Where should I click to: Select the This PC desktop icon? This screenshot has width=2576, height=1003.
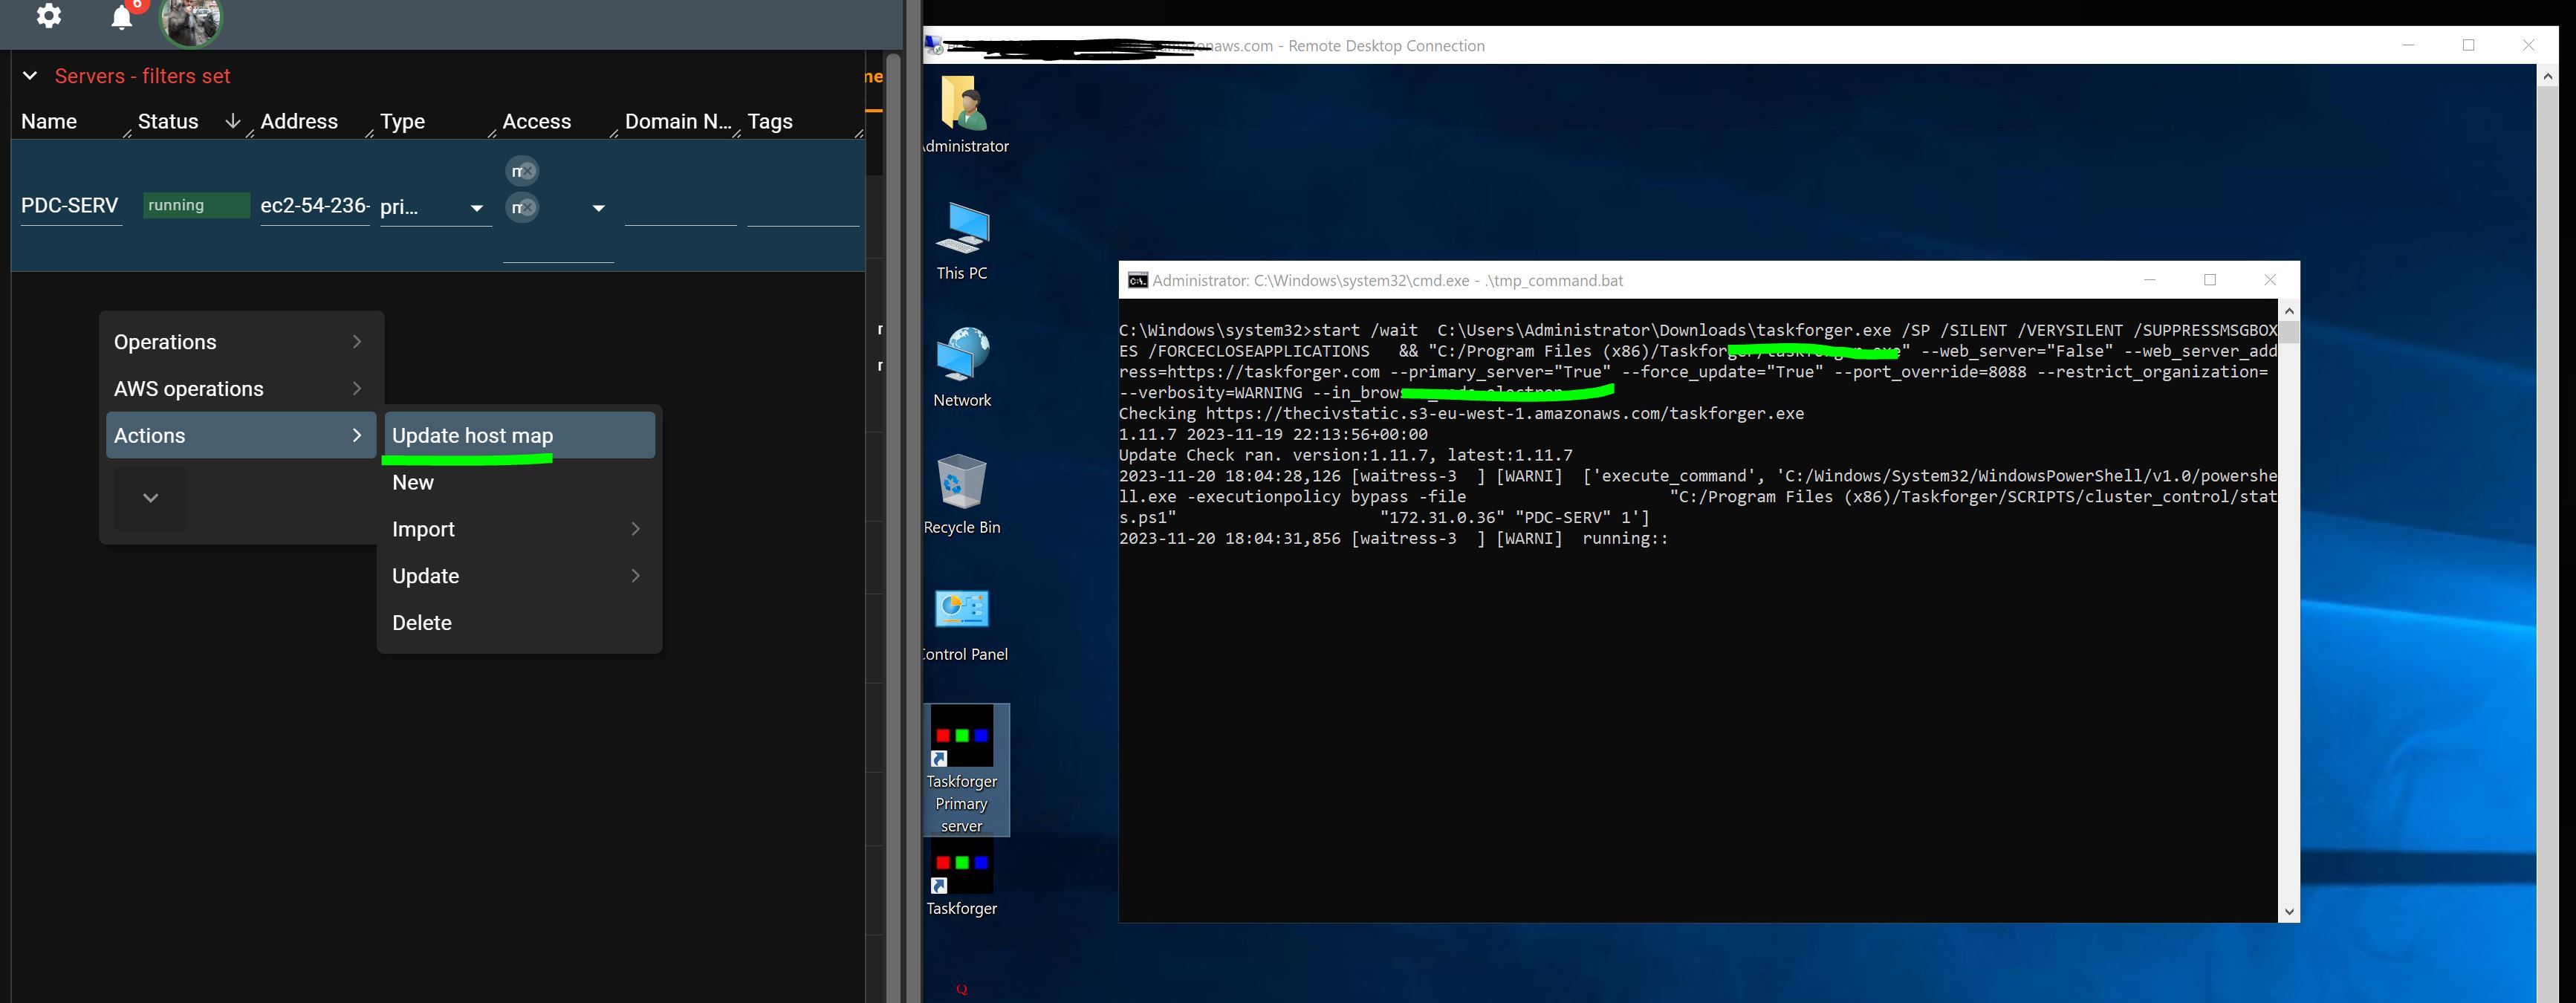coord(962,241)
